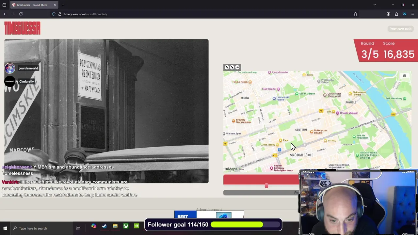Click the Type here to search box

point(42,228)
